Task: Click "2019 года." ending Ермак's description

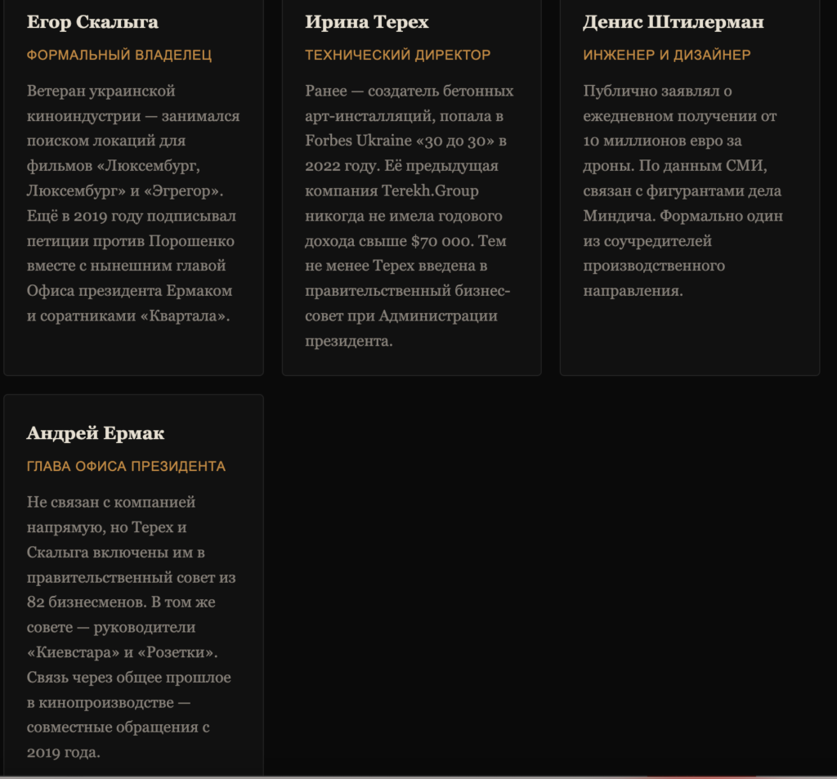Action: coord(63,752)
